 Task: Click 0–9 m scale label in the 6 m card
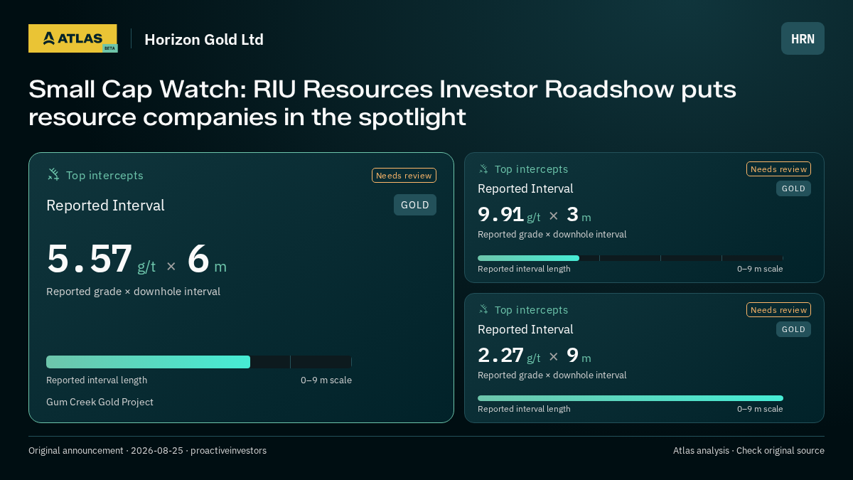point(326,380)
